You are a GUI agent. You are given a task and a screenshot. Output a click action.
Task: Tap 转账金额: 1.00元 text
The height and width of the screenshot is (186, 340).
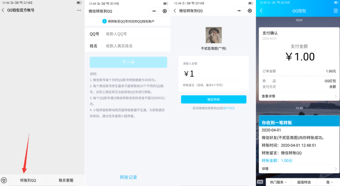click(277, 161)
